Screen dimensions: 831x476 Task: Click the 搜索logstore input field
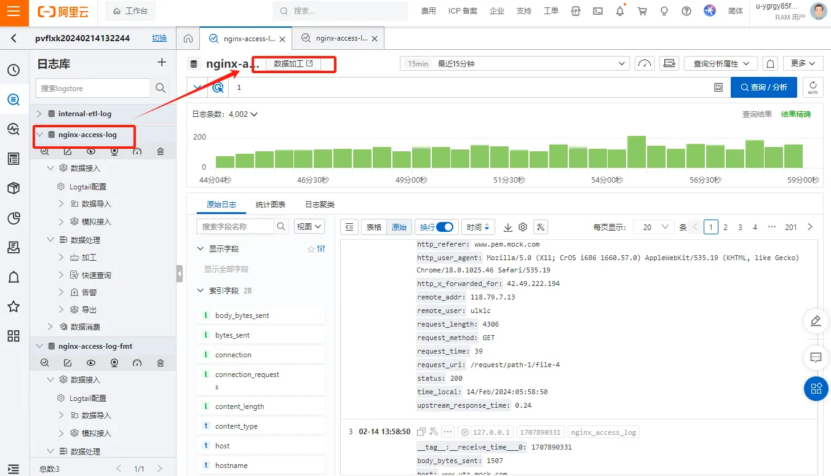coord(93,88)
